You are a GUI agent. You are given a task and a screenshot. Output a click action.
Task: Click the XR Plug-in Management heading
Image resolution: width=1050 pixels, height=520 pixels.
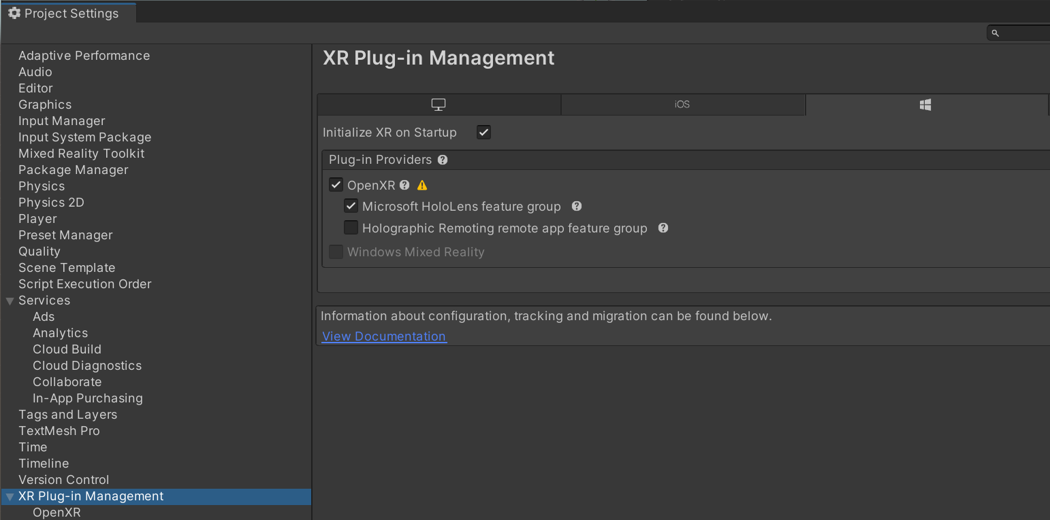pos(439,58)
